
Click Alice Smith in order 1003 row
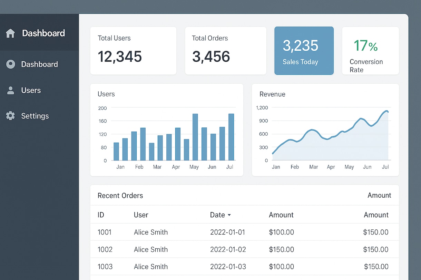pos(151,267)
